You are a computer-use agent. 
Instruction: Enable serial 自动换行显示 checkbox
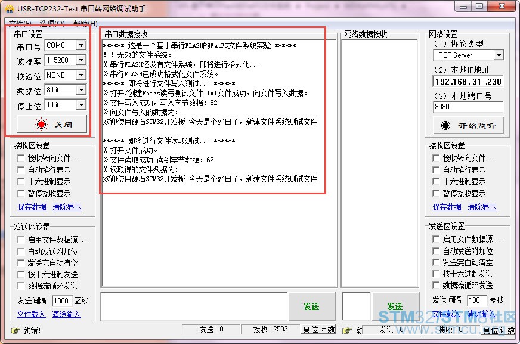21,170
